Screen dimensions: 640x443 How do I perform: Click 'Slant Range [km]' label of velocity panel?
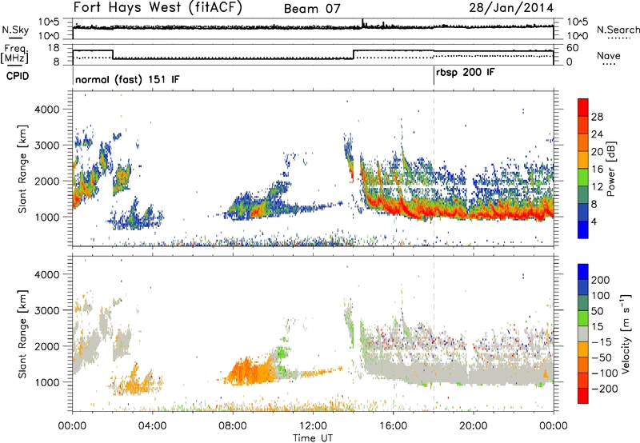22,333
